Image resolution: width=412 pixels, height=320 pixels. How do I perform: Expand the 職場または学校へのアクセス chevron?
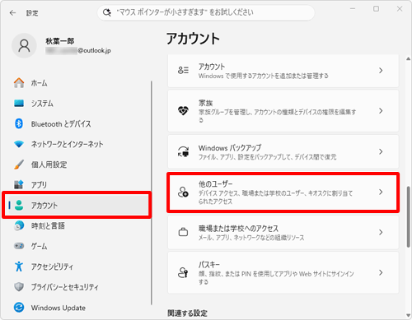point(381,232)
